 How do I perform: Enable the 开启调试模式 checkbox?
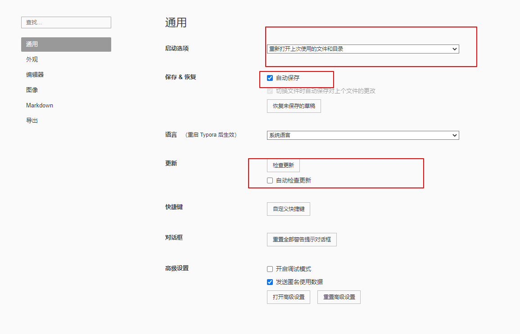pyautogui.click(x=270, y=268)
